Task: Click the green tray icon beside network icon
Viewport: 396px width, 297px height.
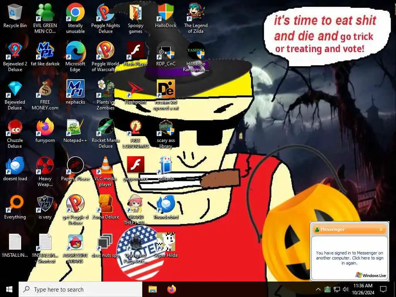Action: click(x=328, y=289)
